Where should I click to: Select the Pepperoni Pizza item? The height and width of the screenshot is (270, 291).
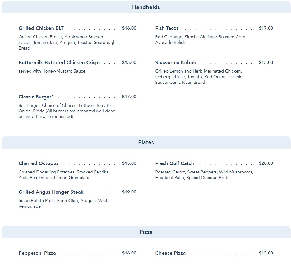click(37, 253)
